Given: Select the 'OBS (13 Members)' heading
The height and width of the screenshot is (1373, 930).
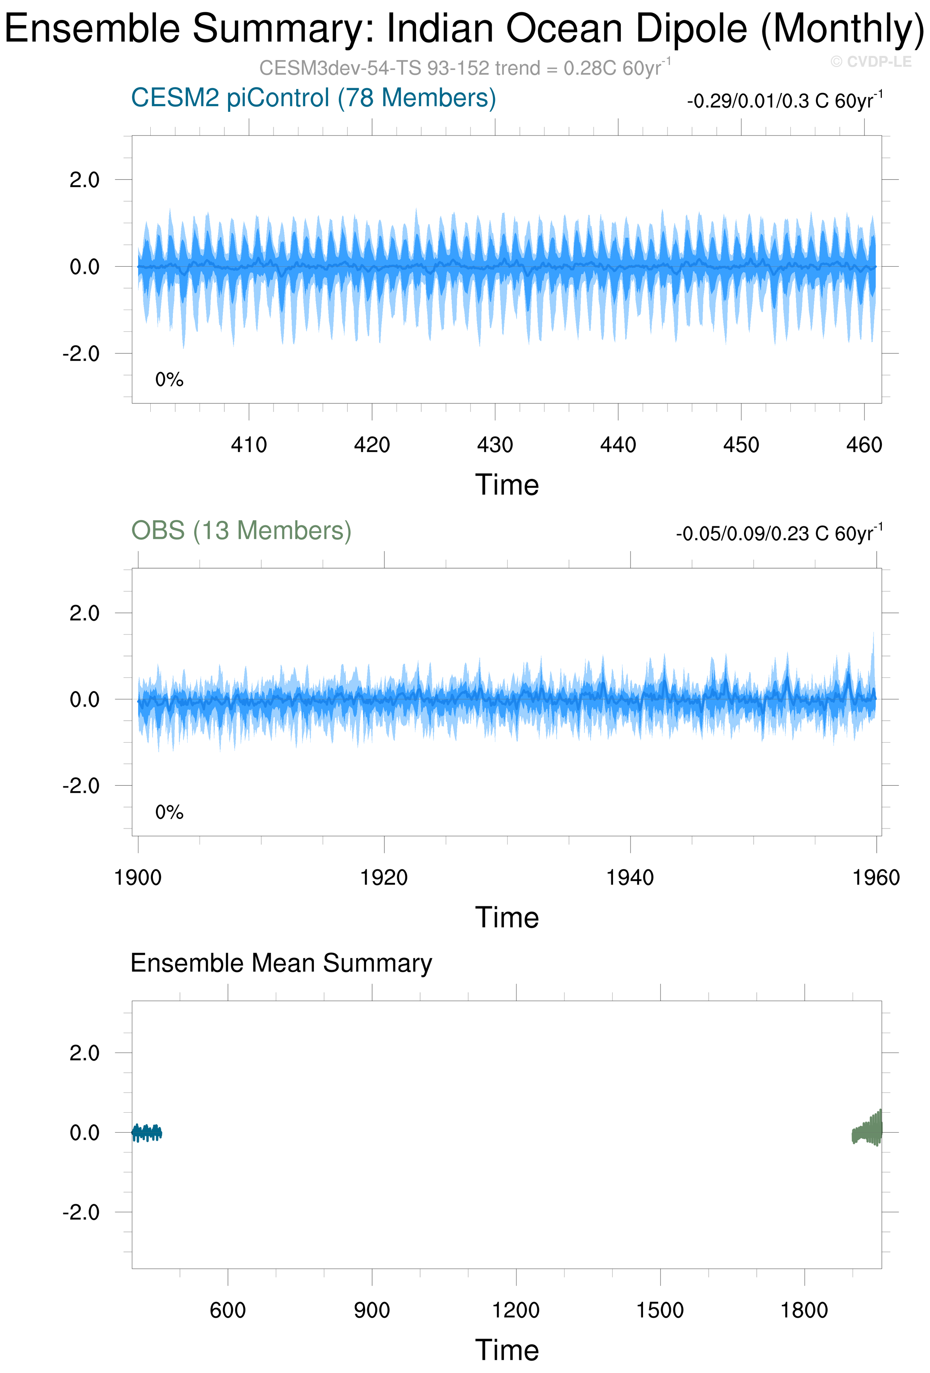Looking at the screenshot, I should click(x=241, y=530).
